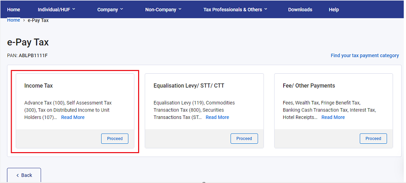Open the Downloads menu item
The image size is (406, 183).
(300, 10)
